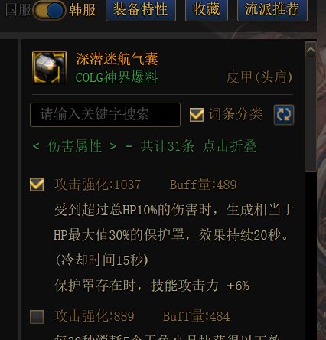The height and width of the screenshot is (340, 326).
Task: Click the vertical scrollbar thumb
Action: pos(311,114)
